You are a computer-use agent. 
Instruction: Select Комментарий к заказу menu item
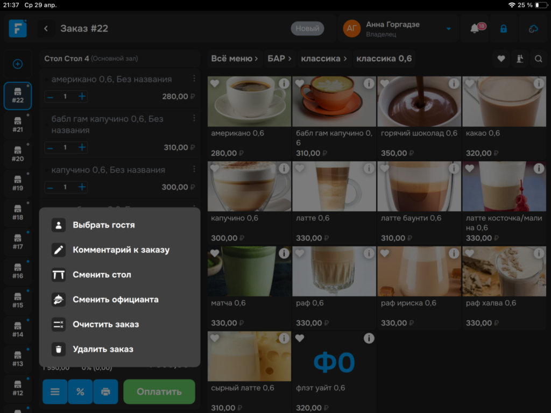click(x=119, y=250)
